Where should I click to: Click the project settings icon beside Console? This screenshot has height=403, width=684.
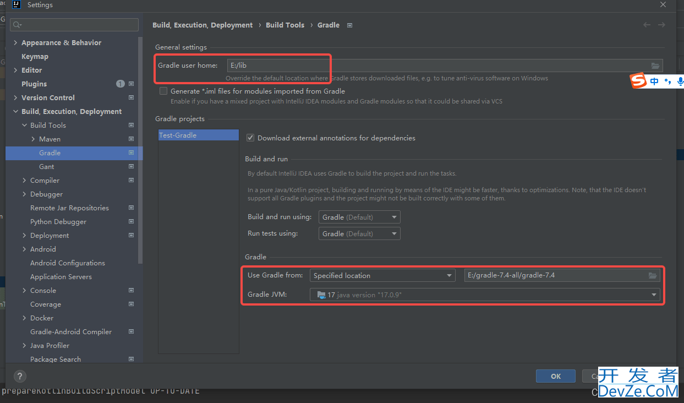click(x=131, y=290)
